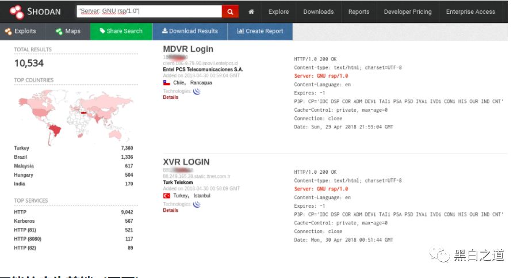521x278 pixels.
Task: Open the Explore menu item
Action: tap(278, 12)
